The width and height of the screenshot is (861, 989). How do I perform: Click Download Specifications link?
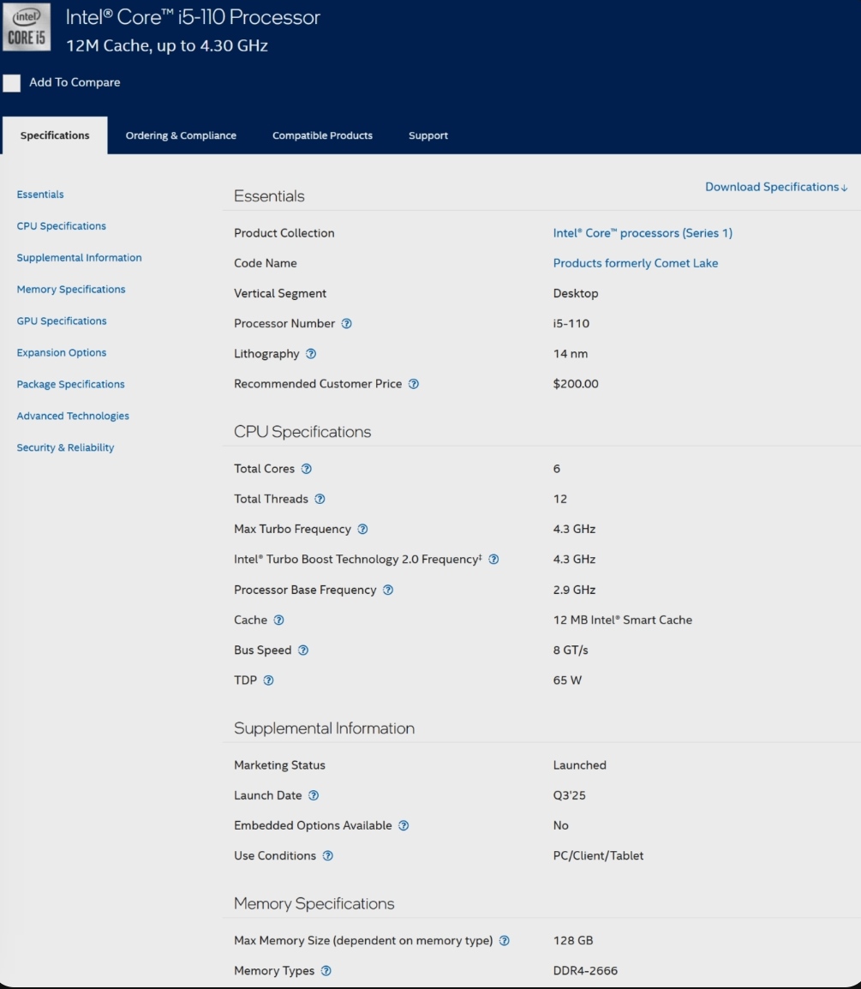776,187
